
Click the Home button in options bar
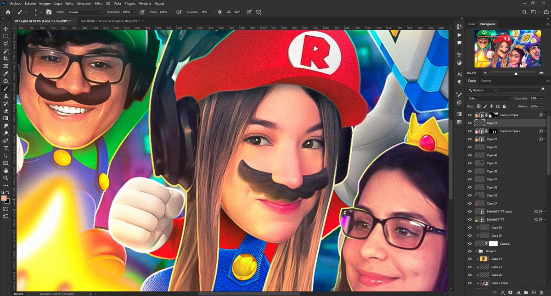click(x=8, y=12)
